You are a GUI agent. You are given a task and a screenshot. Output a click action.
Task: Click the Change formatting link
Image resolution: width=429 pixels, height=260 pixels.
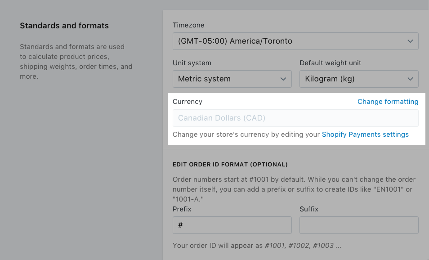(x=388, y=102)
